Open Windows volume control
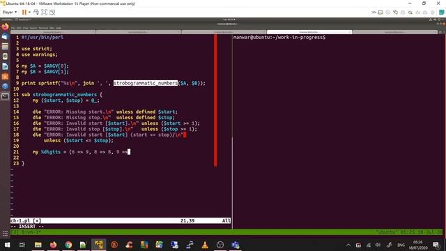 (x=378, y=245)
